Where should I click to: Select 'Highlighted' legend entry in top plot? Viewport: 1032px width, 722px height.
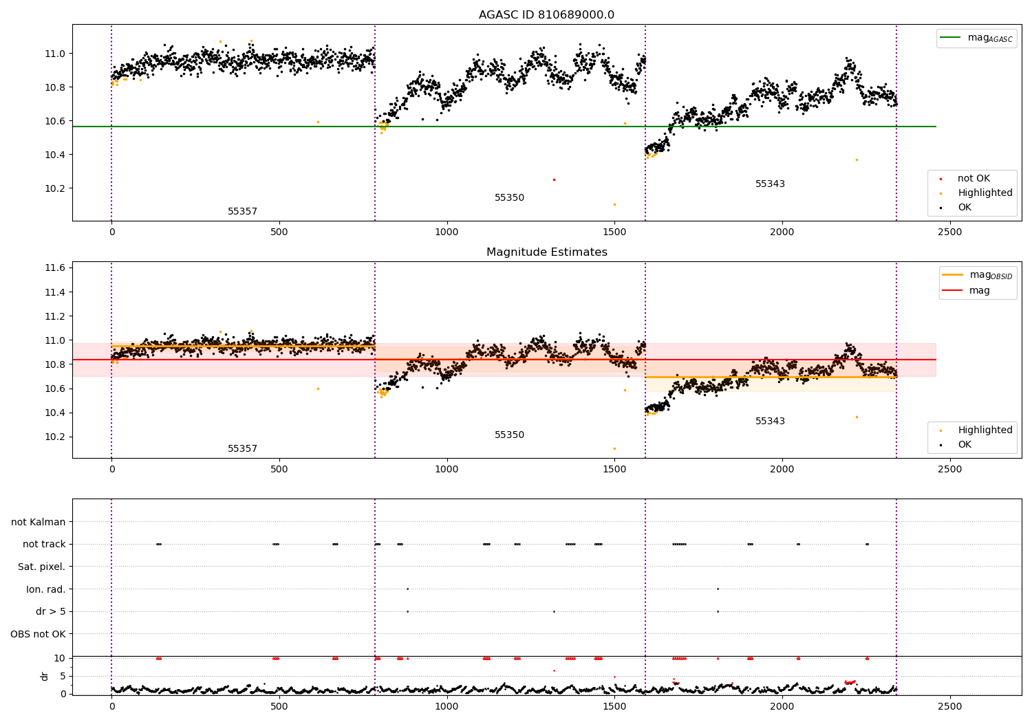pos(985,193)
